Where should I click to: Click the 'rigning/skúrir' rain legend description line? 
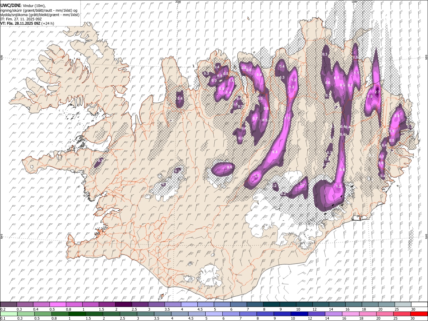[x=39, y=10]
